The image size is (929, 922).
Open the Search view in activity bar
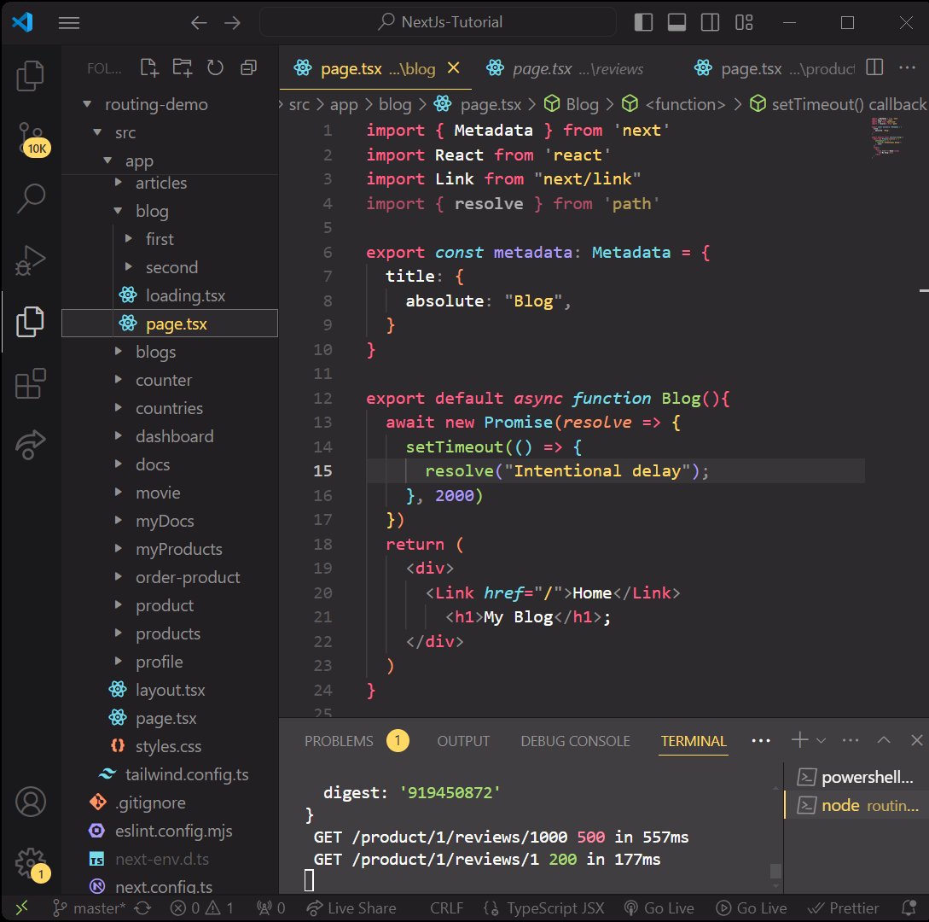[x=32, y=198]
